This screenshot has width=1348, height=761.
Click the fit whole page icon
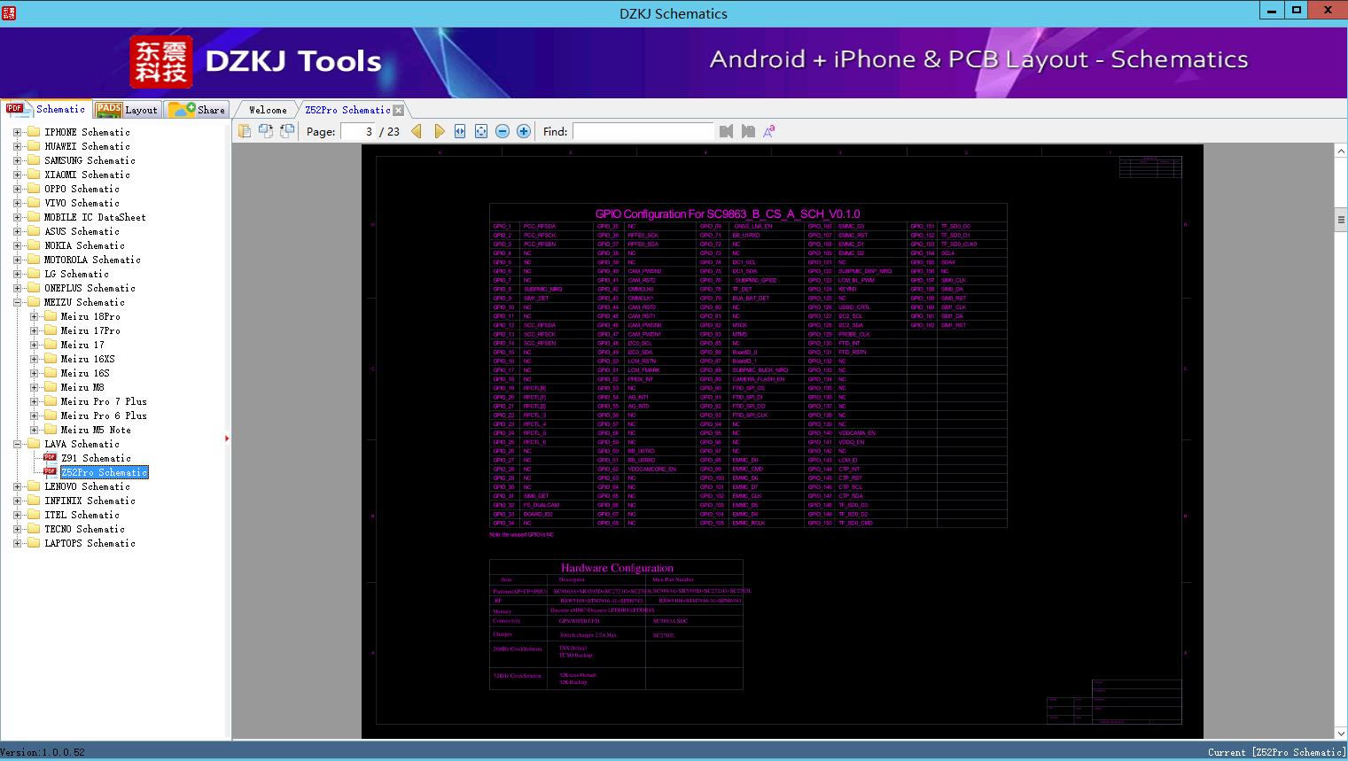481,131
